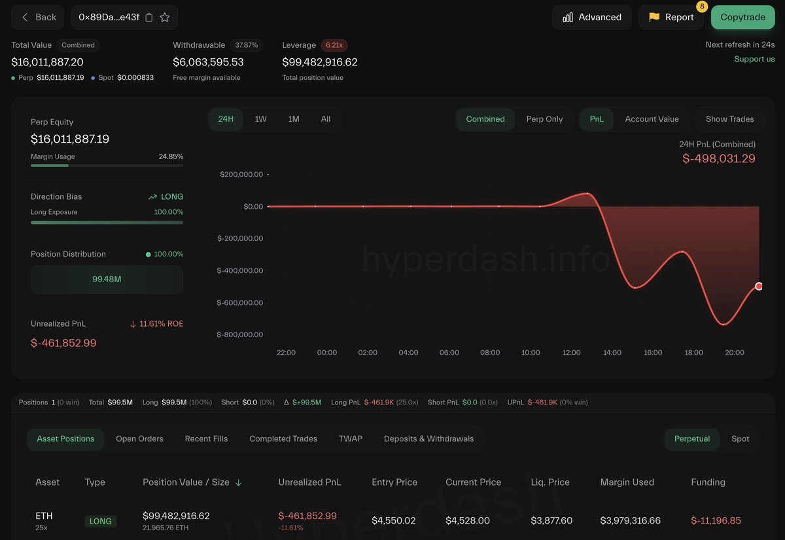Sort by Margin Used column header
This screenshot has height=540, width=785.
click(x=627, y=482)
